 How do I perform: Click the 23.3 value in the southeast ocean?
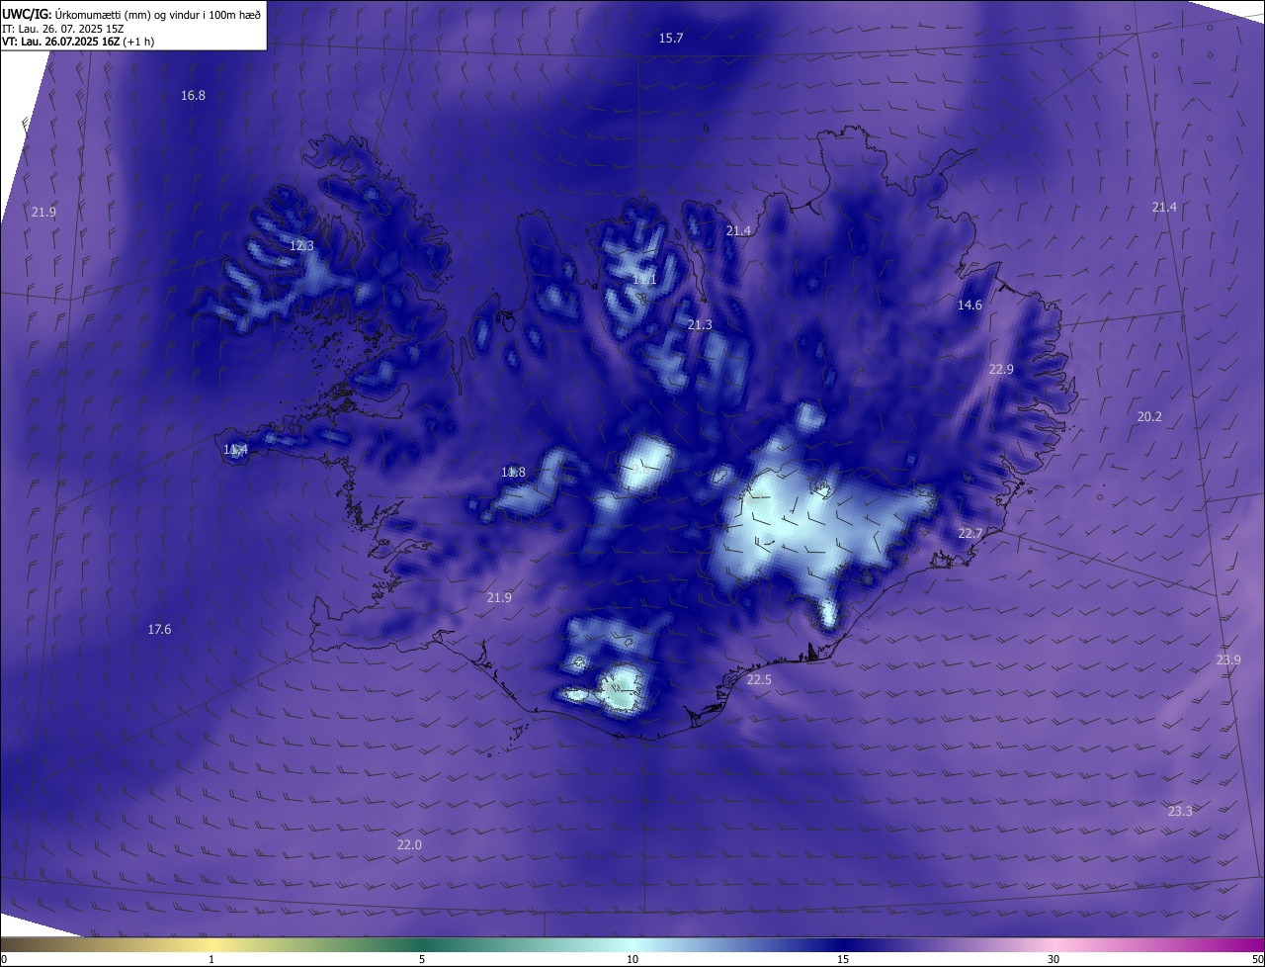(x=1180, y=812)
